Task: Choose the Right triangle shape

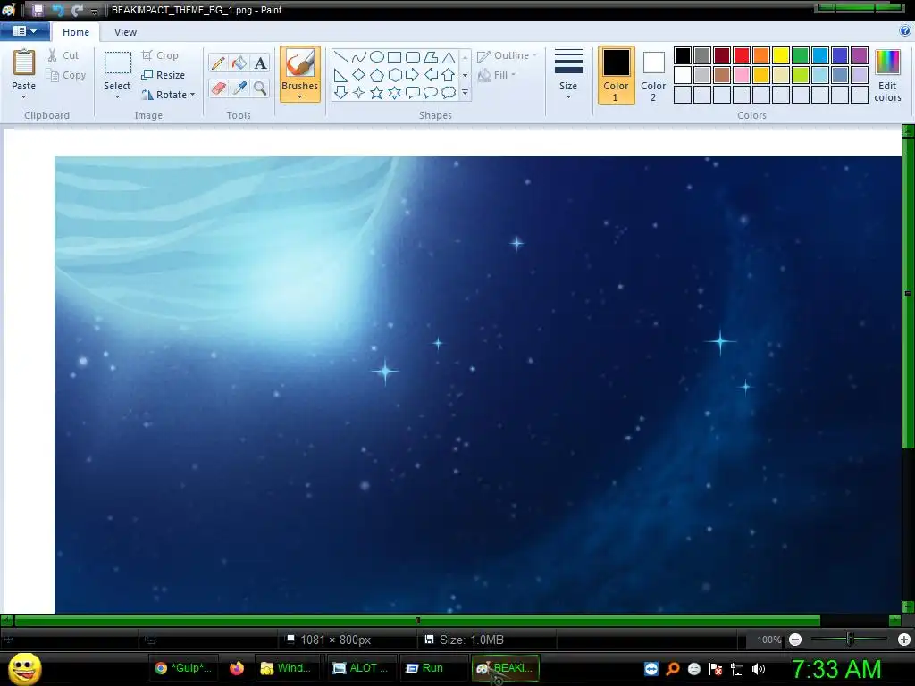Action: click(x=340, y=75)
